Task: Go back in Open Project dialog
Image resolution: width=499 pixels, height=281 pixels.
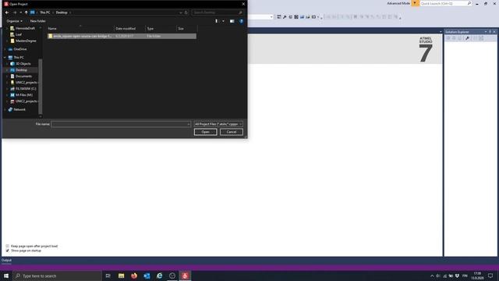Action: tap(7, 12)
